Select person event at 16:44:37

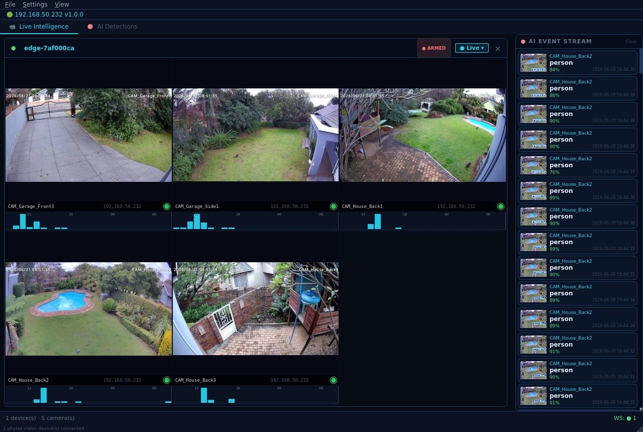(x=578, y=165)
